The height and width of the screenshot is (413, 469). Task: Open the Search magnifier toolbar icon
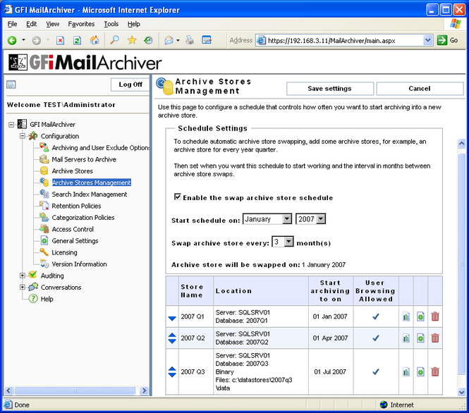(x=114, y=40)
